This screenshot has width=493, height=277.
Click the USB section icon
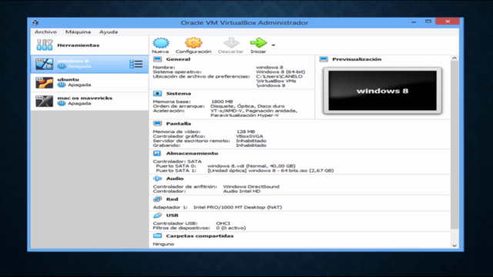157,215
